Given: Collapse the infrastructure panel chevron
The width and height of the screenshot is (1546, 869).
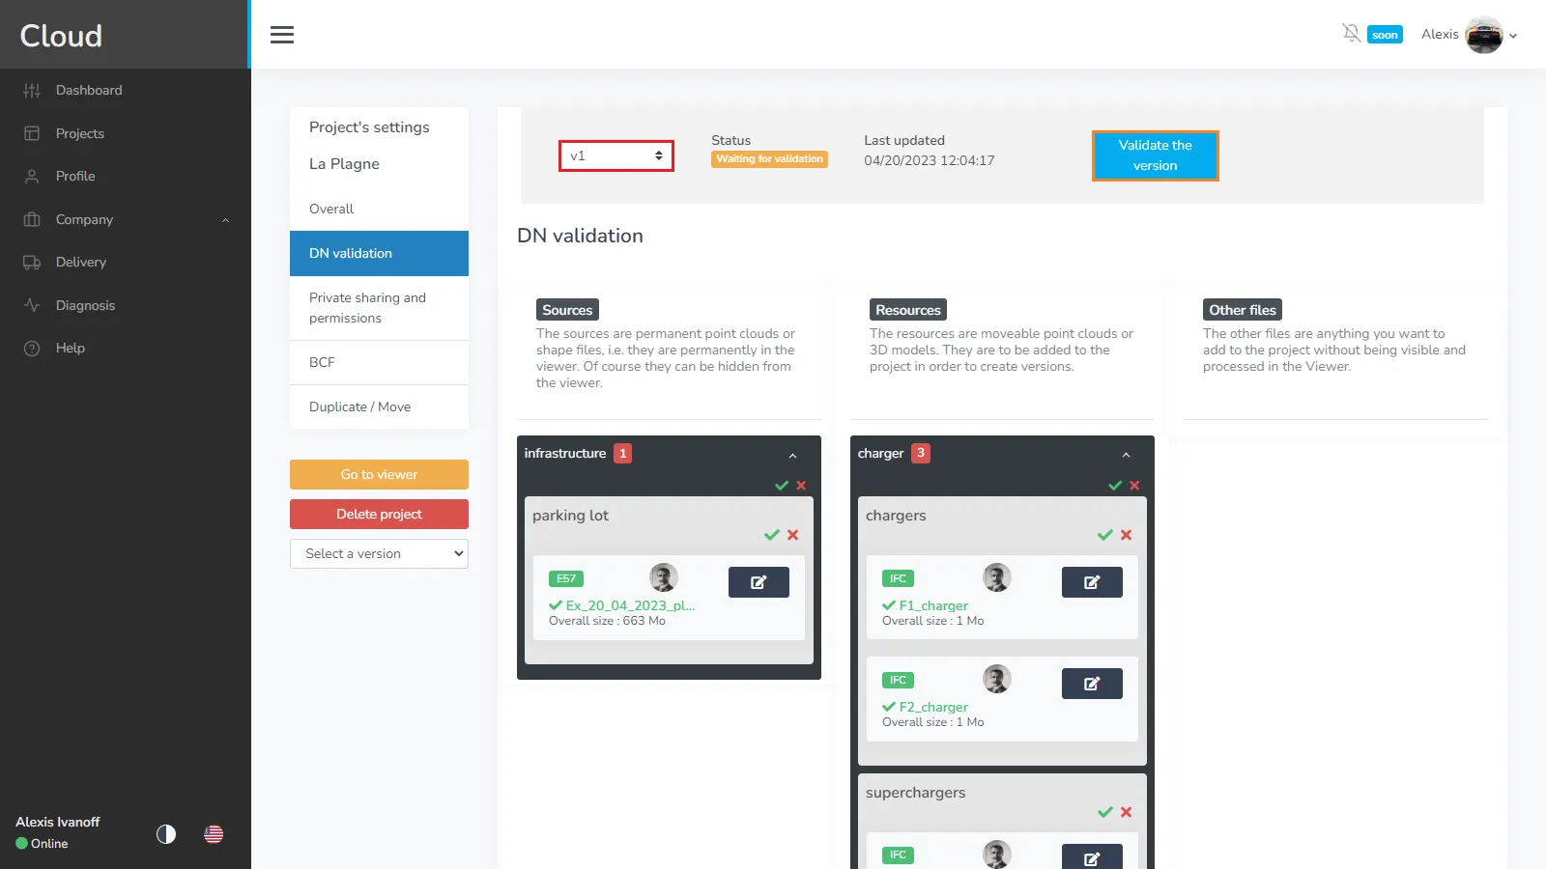Looking at the screenshot, I should [792, 455].
